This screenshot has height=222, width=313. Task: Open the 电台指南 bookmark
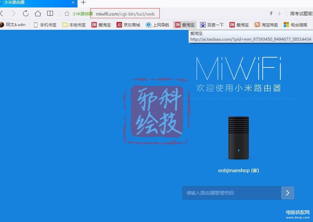[296, 25]
